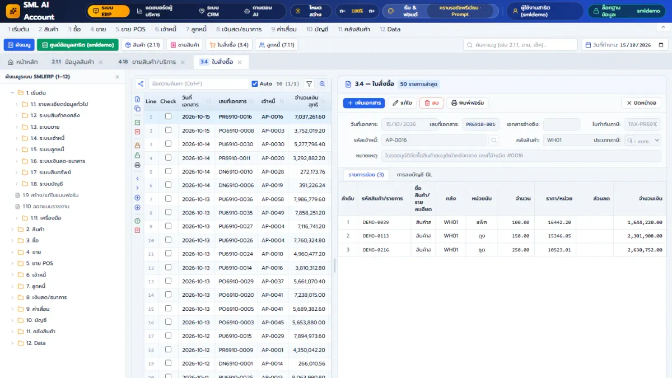Viewport: 672px width, 378px height.
Task: Expand the 1.3. ระบบขาย tree node
Action: pos(17,127)
